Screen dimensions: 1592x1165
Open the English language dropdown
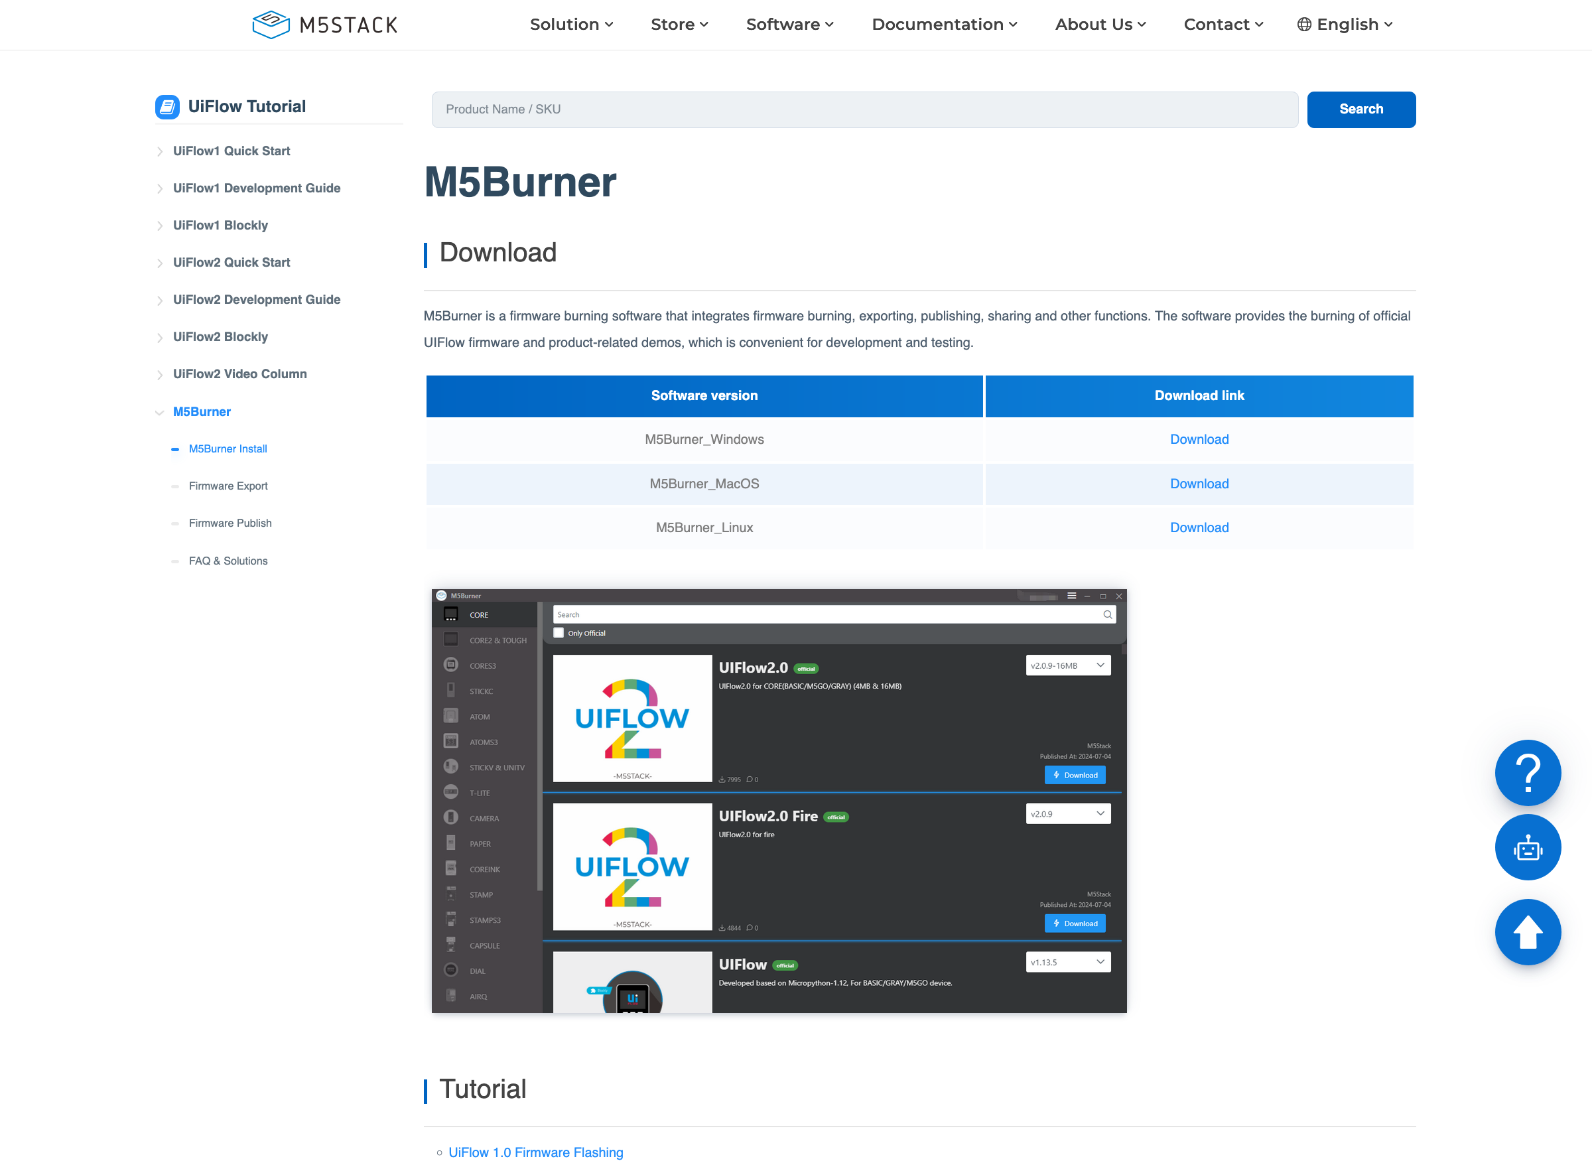1345,25
